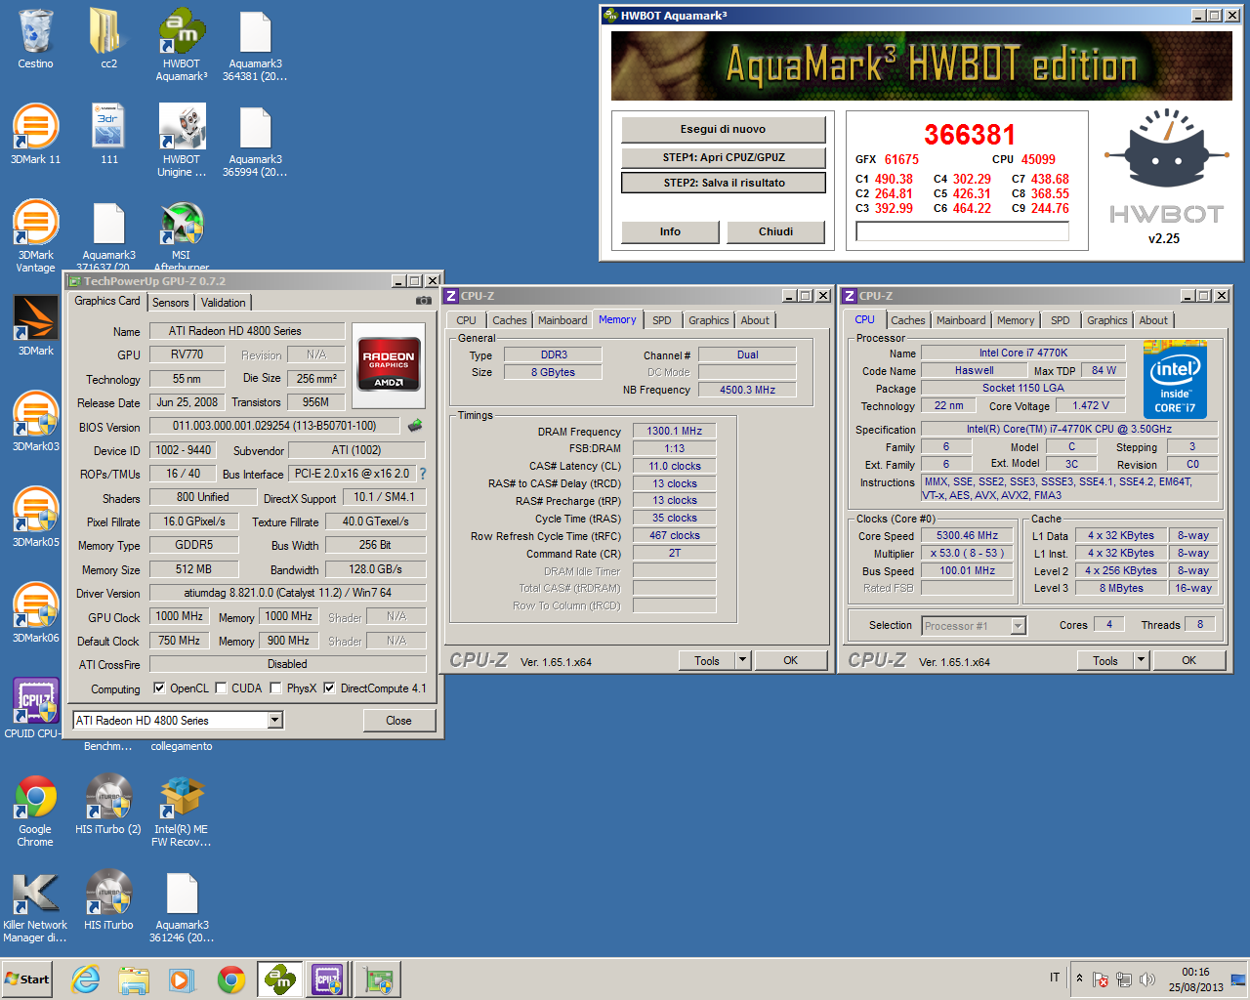
Task: Open the Google Chrome desktop shortcut
Action: [x=35, y=811]
